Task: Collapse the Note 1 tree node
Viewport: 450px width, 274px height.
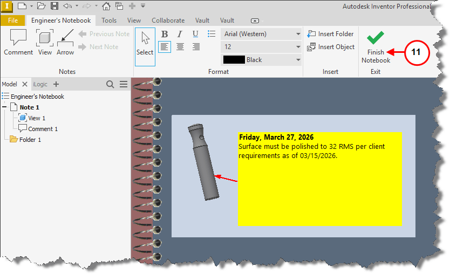Action: [x=4, y=107]
